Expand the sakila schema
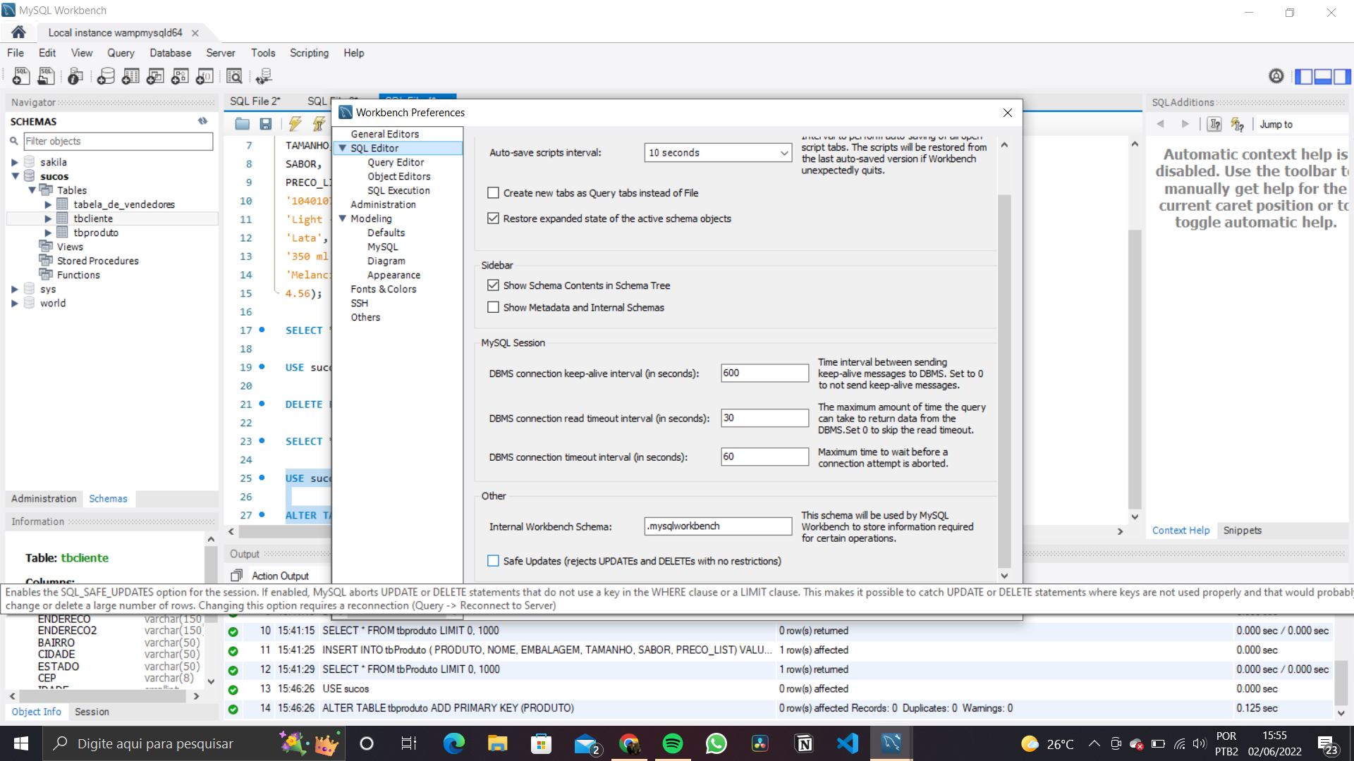This screenshot has width=1354, height=761. click(15, 162)
